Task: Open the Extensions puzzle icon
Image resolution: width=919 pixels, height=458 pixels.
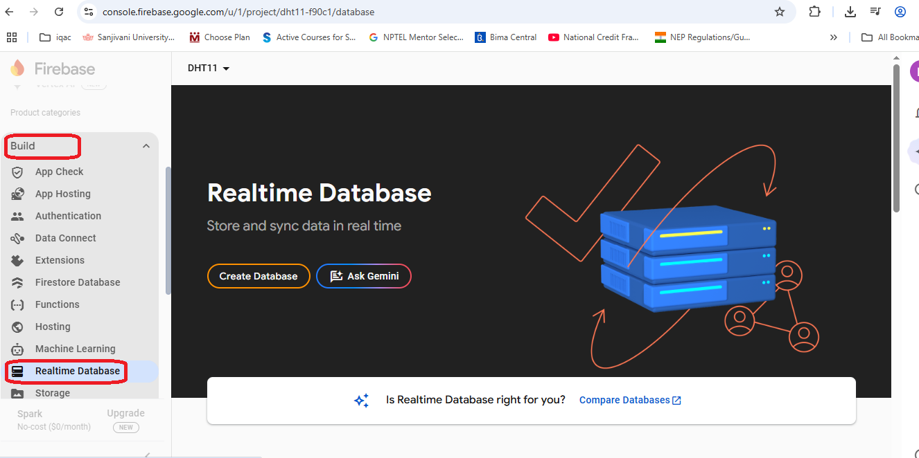Action: click(x=17, y=260)
